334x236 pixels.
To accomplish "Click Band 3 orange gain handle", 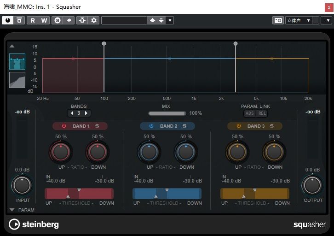I will click(x=272, y=59).
